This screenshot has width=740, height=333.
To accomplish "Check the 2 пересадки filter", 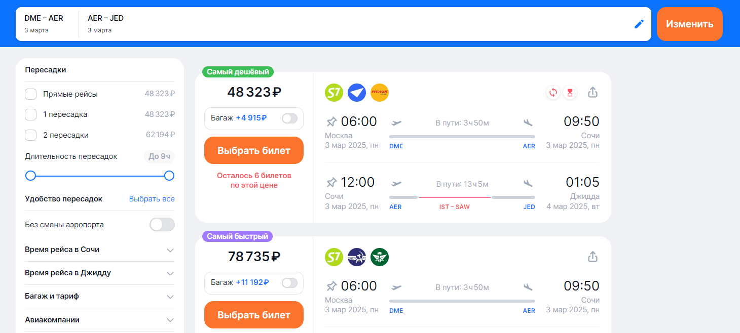I will [31, 135].
